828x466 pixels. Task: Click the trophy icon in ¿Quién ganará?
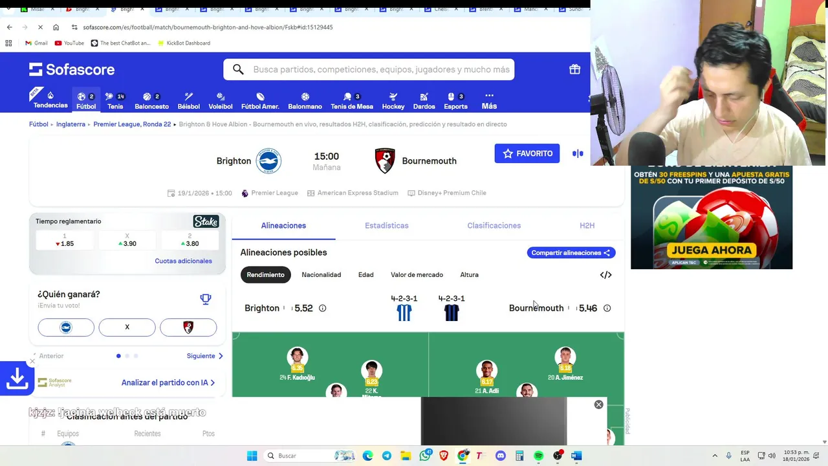(x=206, y=299)
